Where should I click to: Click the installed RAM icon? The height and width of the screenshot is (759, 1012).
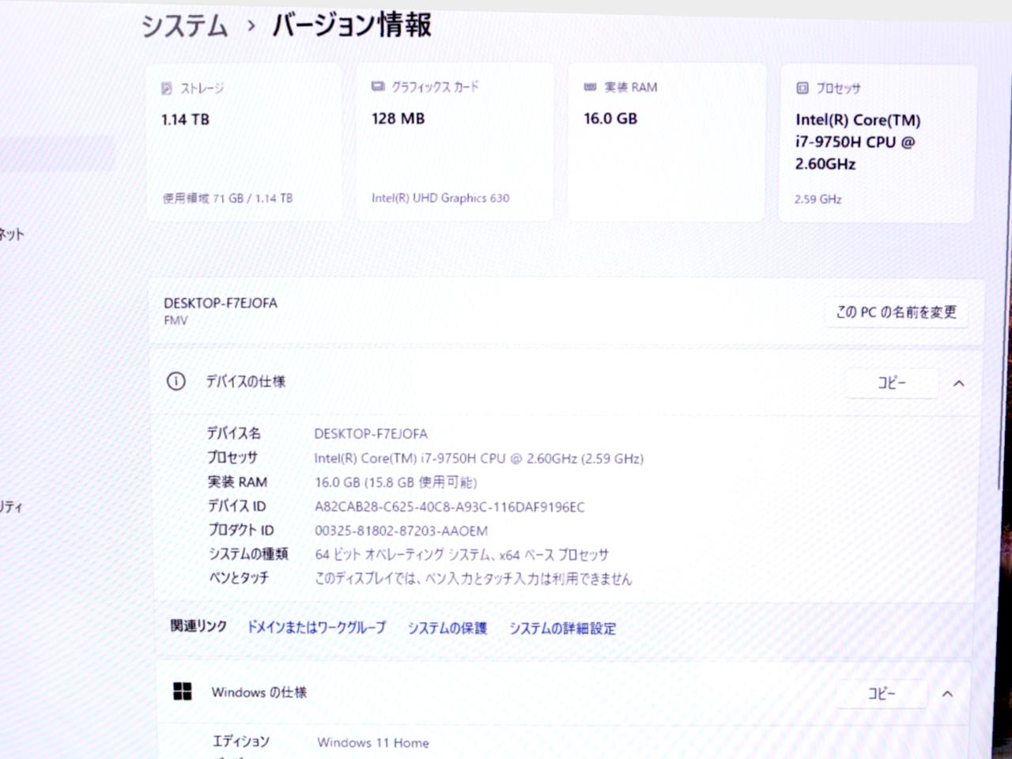click(590, 87)
